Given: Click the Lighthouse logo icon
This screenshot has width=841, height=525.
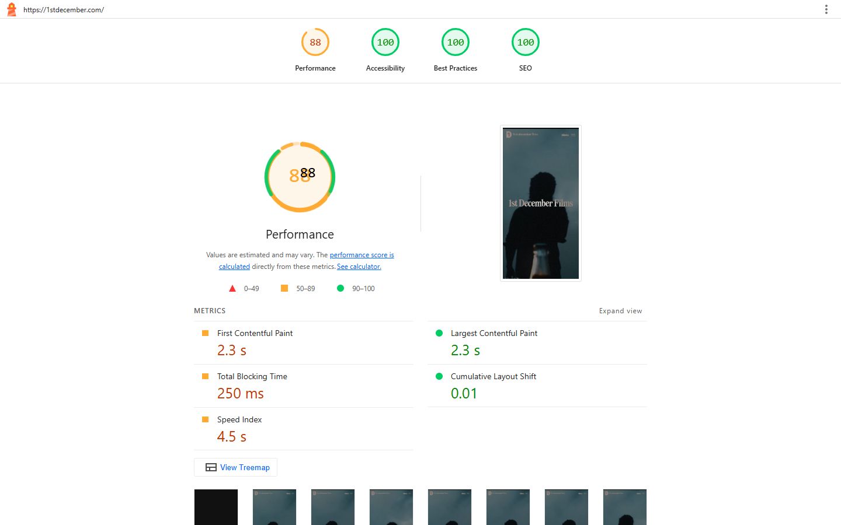Looking at the screenshot, I should click(11, 9).
